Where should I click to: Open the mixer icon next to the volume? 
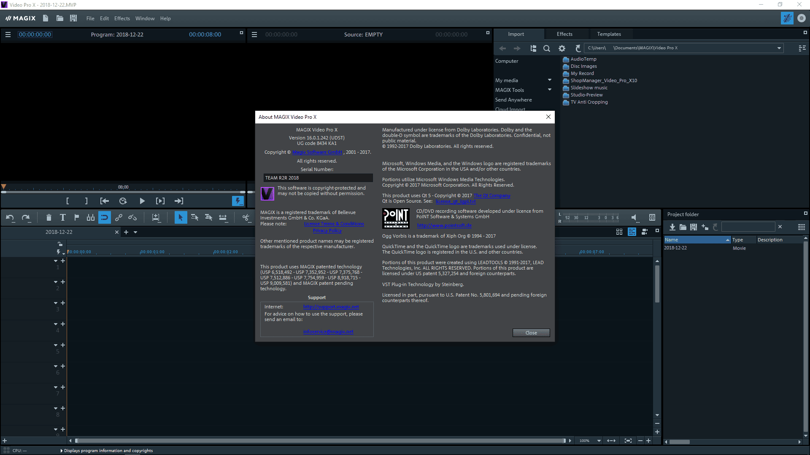[x=652, y=217]
